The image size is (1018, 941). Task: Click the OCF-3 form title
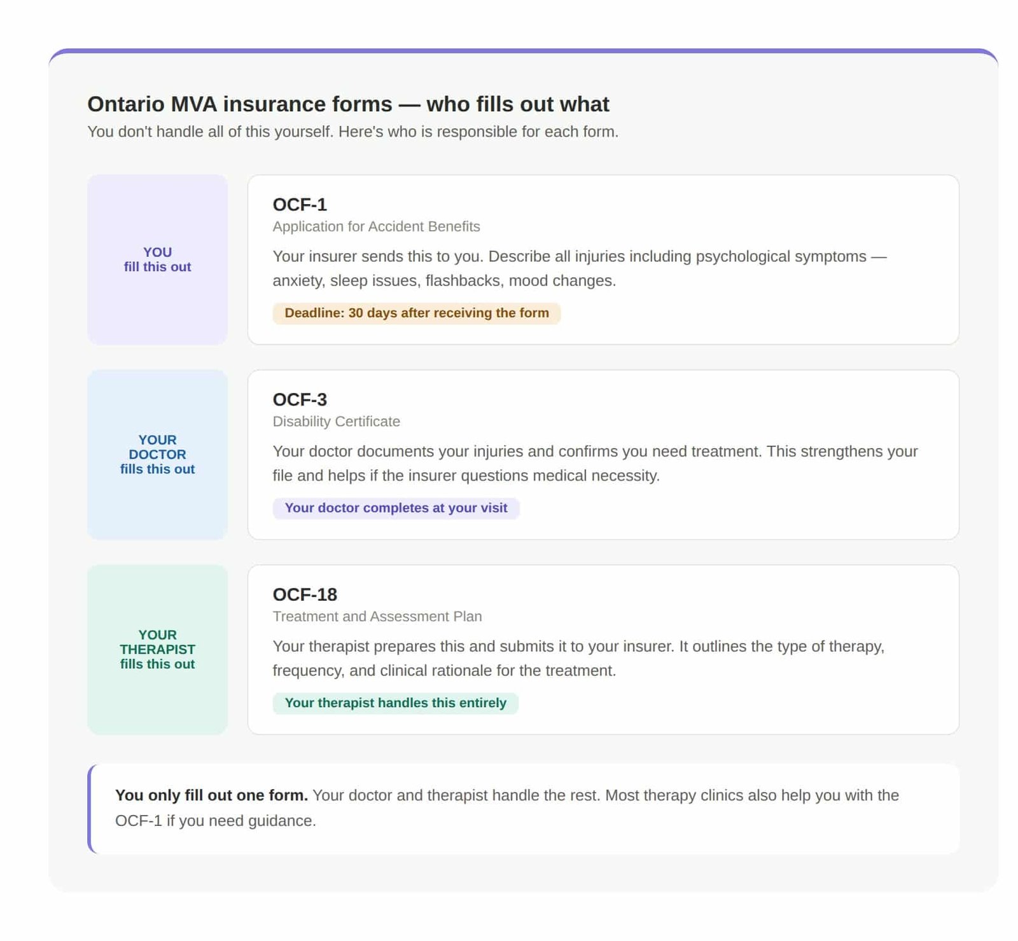300,399
